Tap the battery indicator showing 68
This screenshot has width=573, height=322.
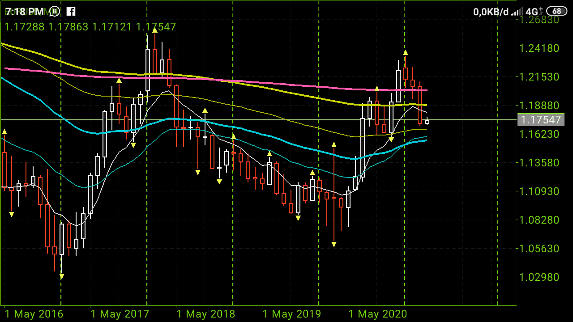(556, 12)
